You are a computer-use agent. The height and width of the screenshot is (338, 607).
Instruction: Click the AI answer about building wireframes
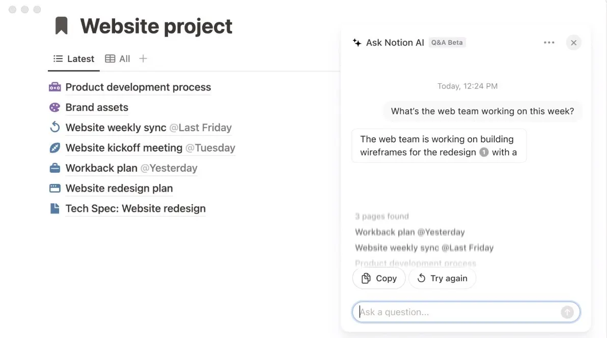pos(439,146)
